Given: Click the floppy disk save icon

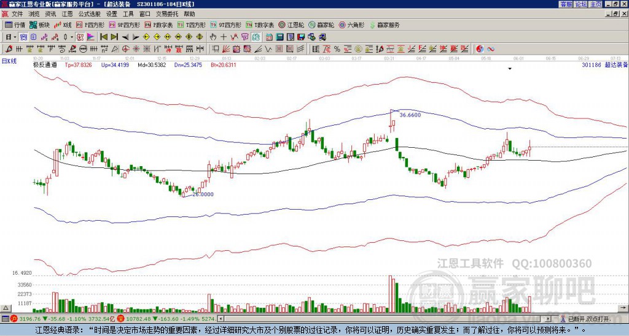Looking at the screenshot, I should coord(301,37).
